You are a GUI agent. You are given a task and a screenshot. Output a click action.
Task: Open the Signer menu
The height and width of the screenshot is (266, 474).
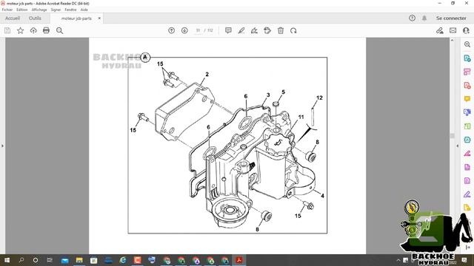[x=56, y=10]
